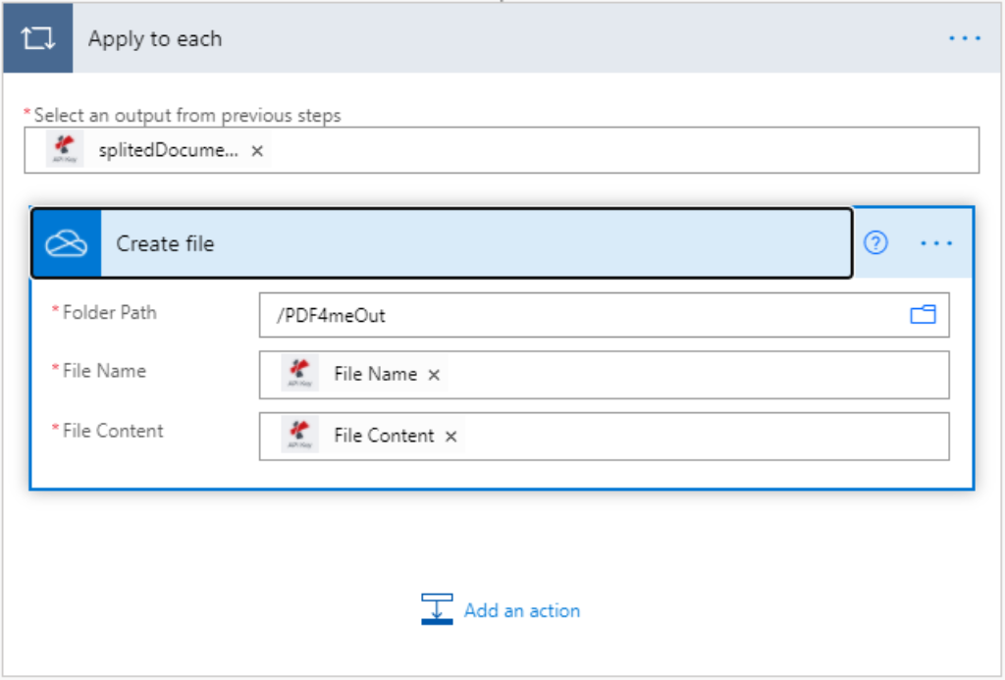Collapse the Apply to each header
Screen dimensions: 1005x680
pos(491,39)
